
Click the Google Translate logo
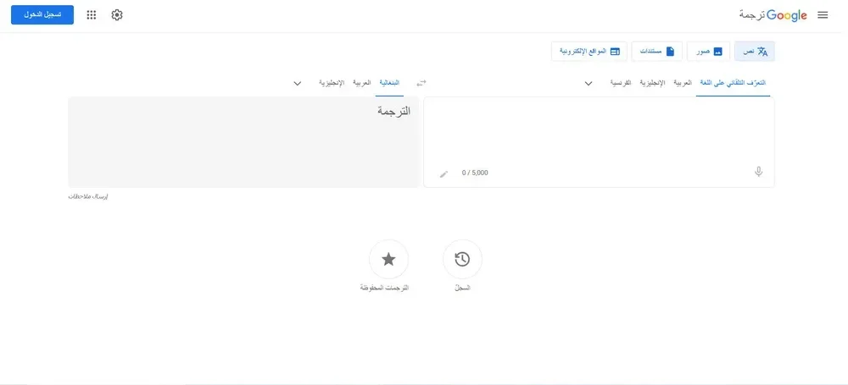click(x=773, y=15)
